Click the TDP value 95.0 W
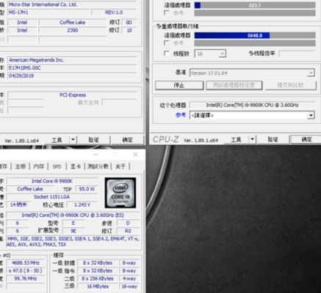321x293 pixels. [87, 189]
